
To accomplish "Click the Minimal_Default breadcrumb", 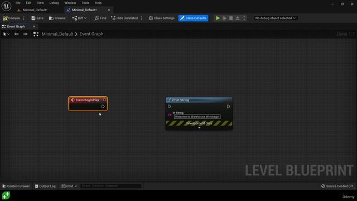I will point(57,34).
